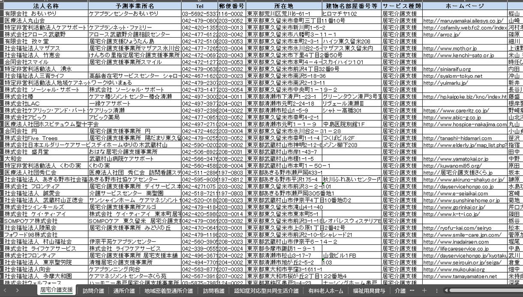Open link http://www.smile-care.jpn.com/
Screen dimensions: 523x297
click(x=462, y=235)
